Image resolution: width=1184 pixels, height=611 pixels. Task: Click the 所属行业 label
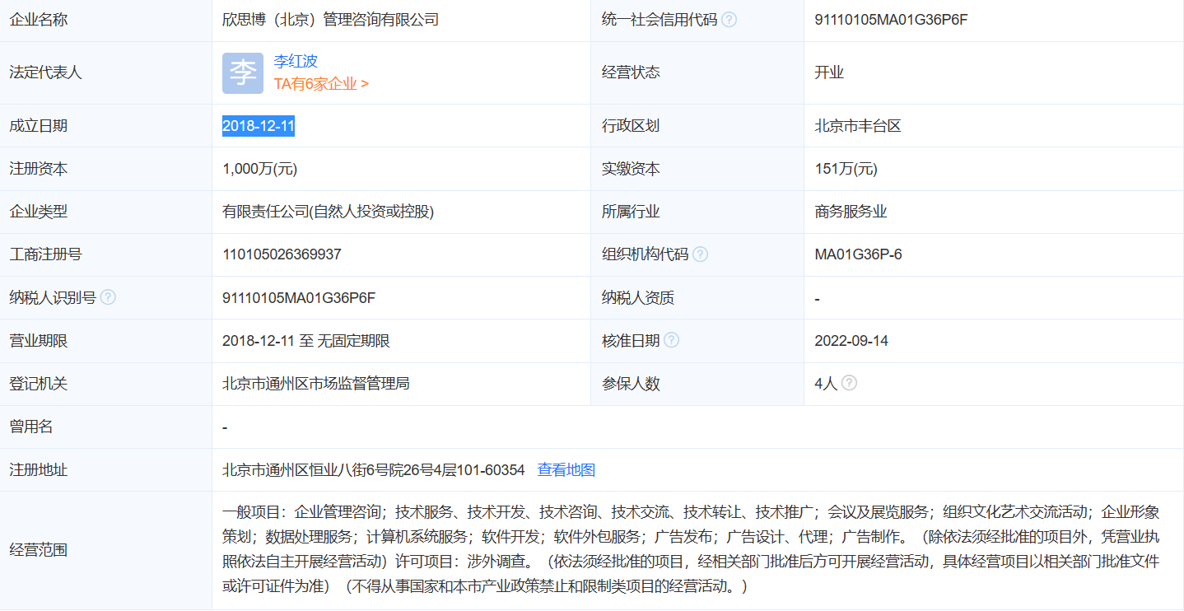click(x=631, y=212)
